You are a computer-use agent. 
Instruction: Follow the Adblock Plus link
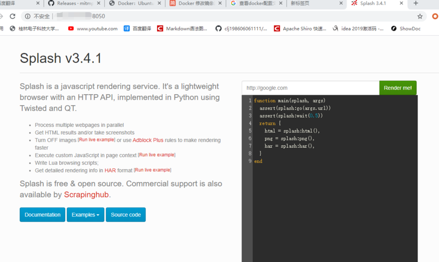click(148, 140)
